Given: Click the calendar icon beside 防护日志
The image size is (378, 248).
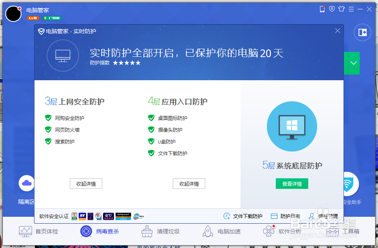Looking at the screenshot, I should [x=274, y=216].
